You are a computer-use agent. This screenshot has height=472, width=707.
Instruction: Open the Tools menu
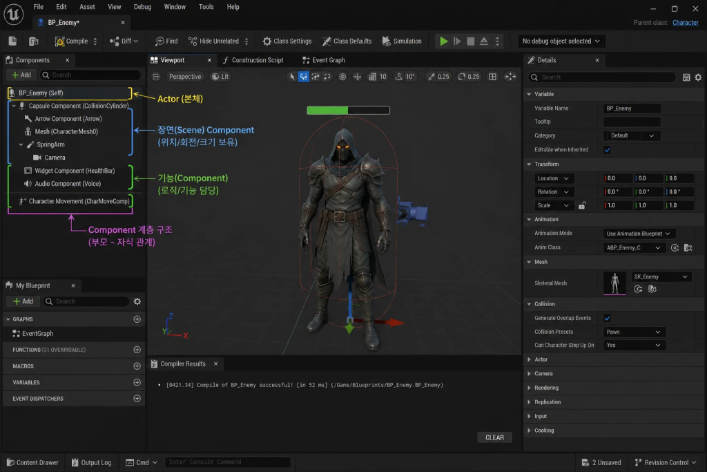206,7
